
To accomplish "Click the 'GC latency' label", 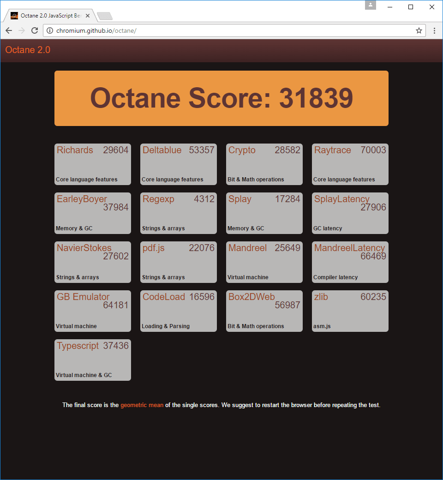I will coord(328,228).
